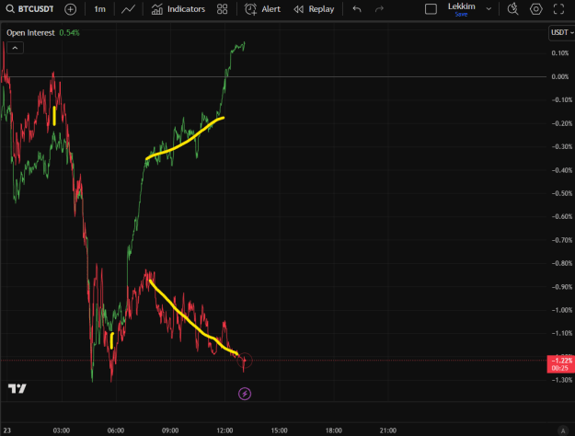Click the -1.00% scale label
Viewport: 575px width, 436px height.
562,310
